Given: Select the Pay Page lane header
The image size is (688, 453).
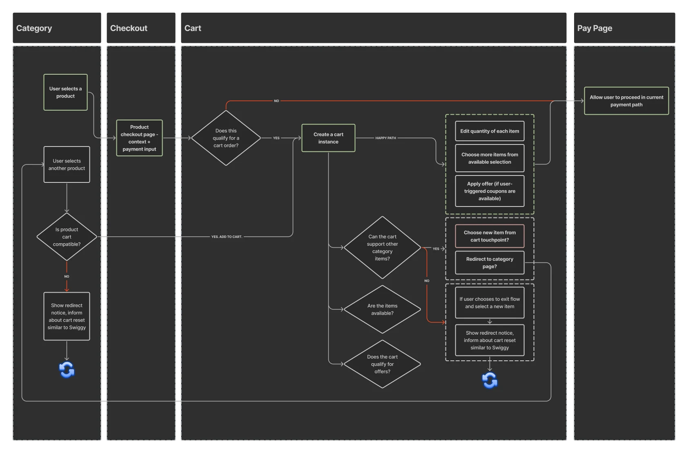Looking at the screenshot, I should point(624,28).
